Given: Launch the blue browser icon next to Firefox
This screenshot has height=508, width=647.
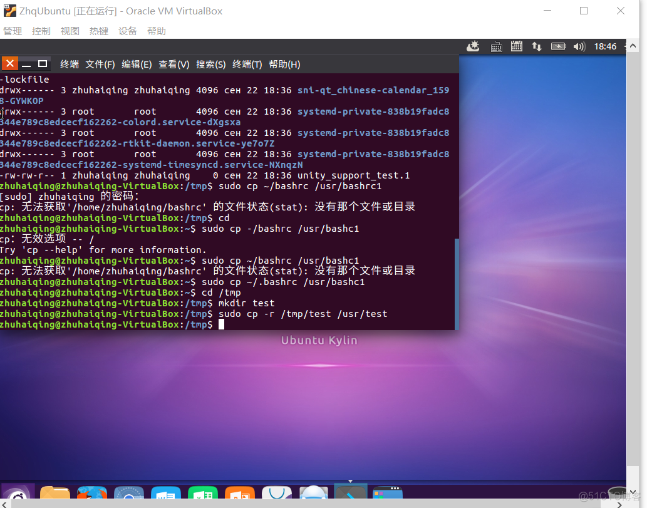Looking at the screenshot, I should click(129, 493).
